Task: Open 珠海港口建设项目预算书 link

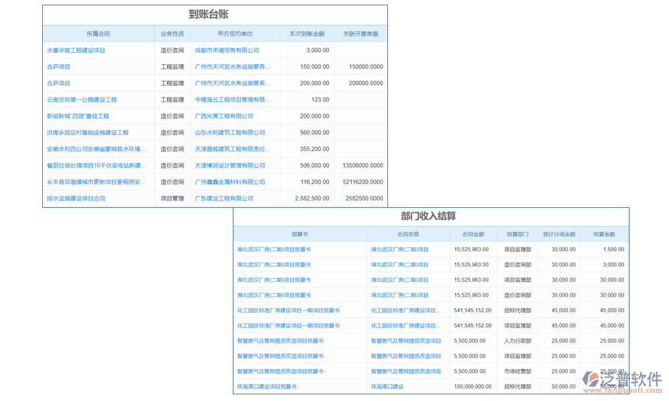Action: point(266,386)
